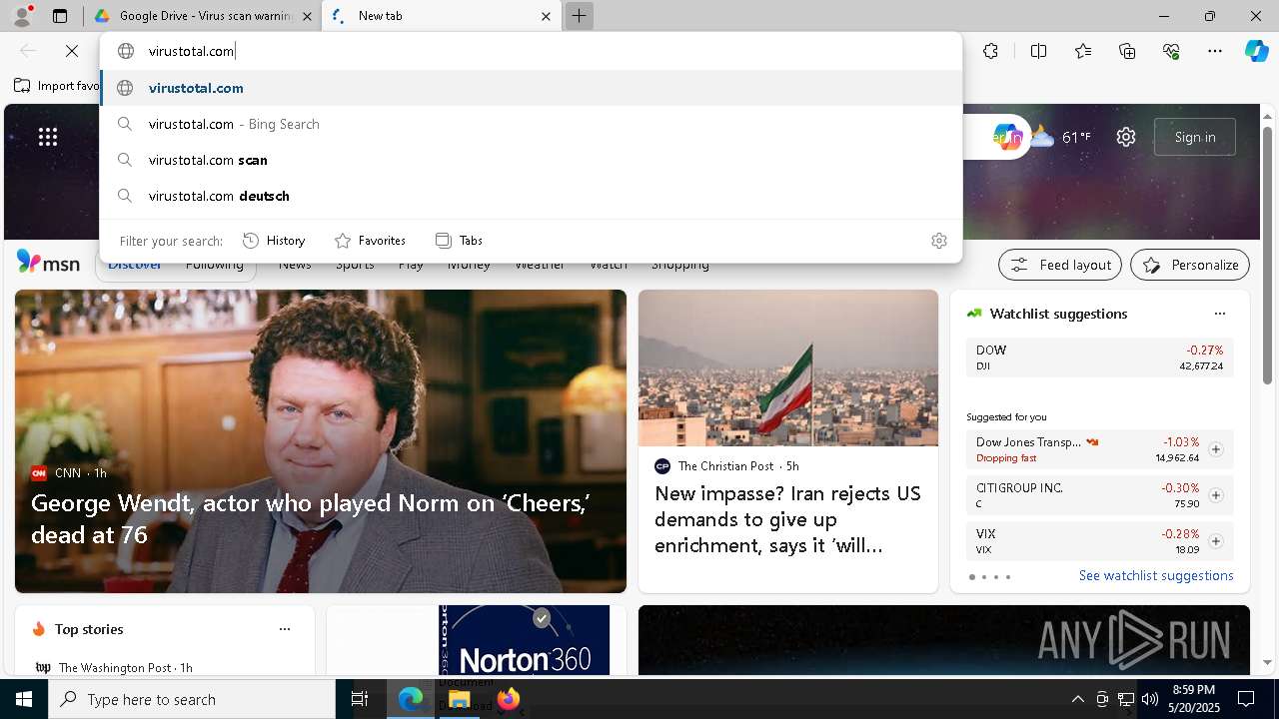Screen dimensions: 1279x719
Task: Click the address bar containing virustotal.com
Action: tap(531, 51)
